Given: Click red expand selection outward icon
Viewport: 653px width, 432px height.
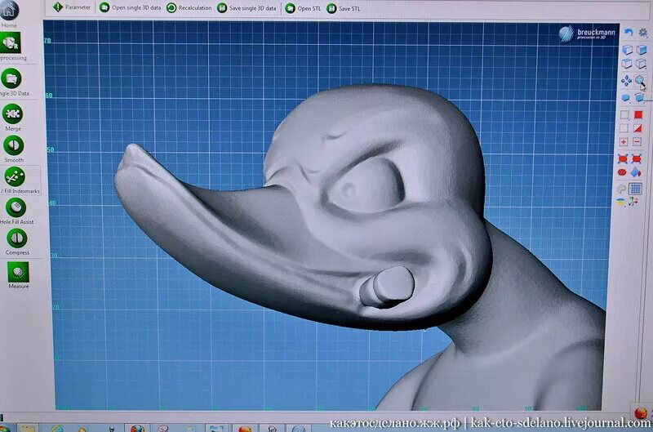Looking at the screenshot, I should pyautogui.click(x=623, y=158).
